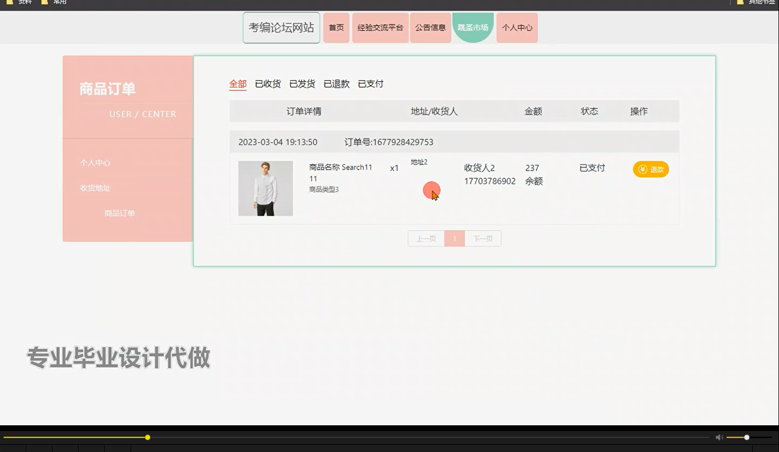This screenshot has height=452, width=779.
Task: Select the 跳蚤市场 market tab
Action: [472, 27]
